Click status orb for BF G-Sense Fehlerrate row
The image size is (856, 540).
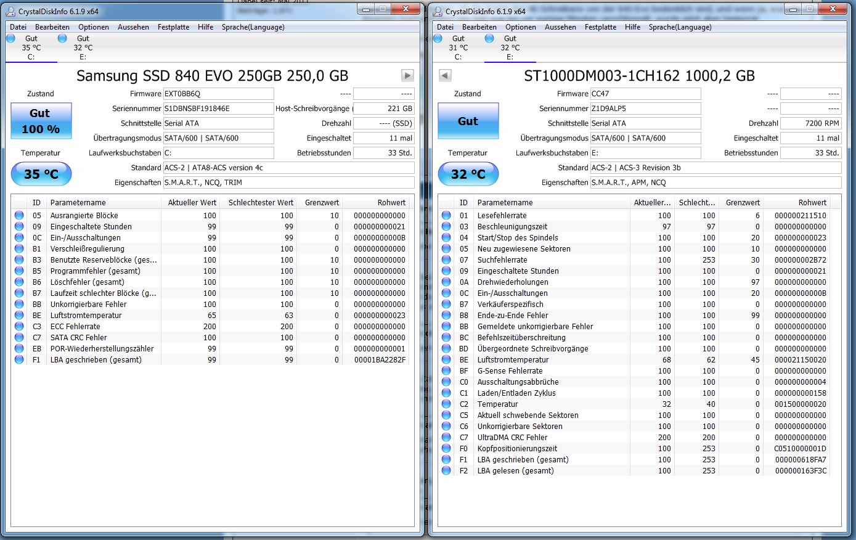[446, 370]
